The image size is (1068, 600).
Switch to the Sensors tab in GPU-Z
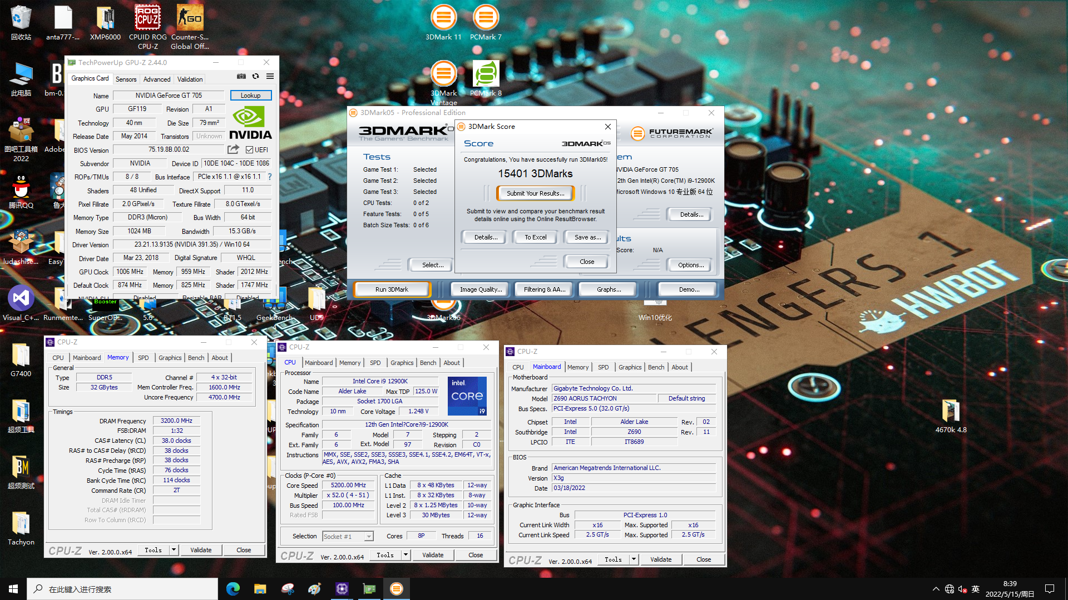[126, 79]
